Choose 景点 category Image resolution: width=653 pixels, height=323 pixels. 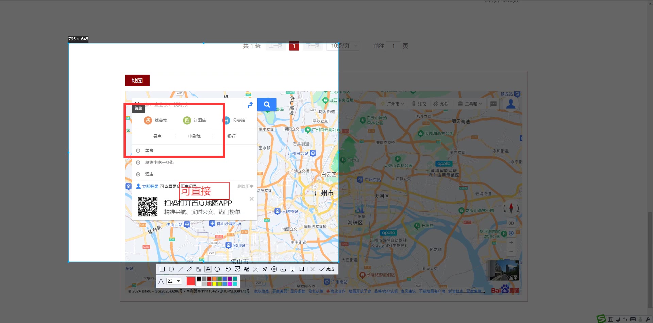pos(157,136)
